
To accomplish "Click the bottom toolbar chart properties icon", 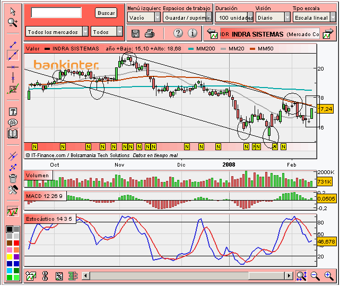I will tap(59, 276).
